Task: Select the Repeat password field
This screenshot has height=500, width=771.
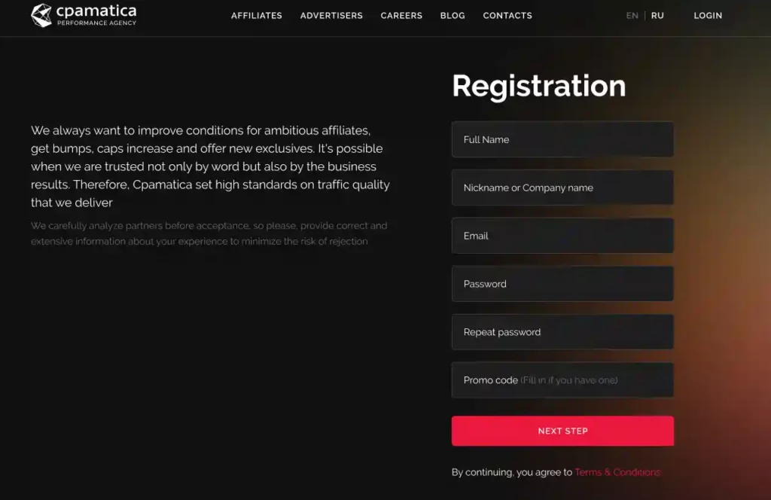Action: point(562,332)
